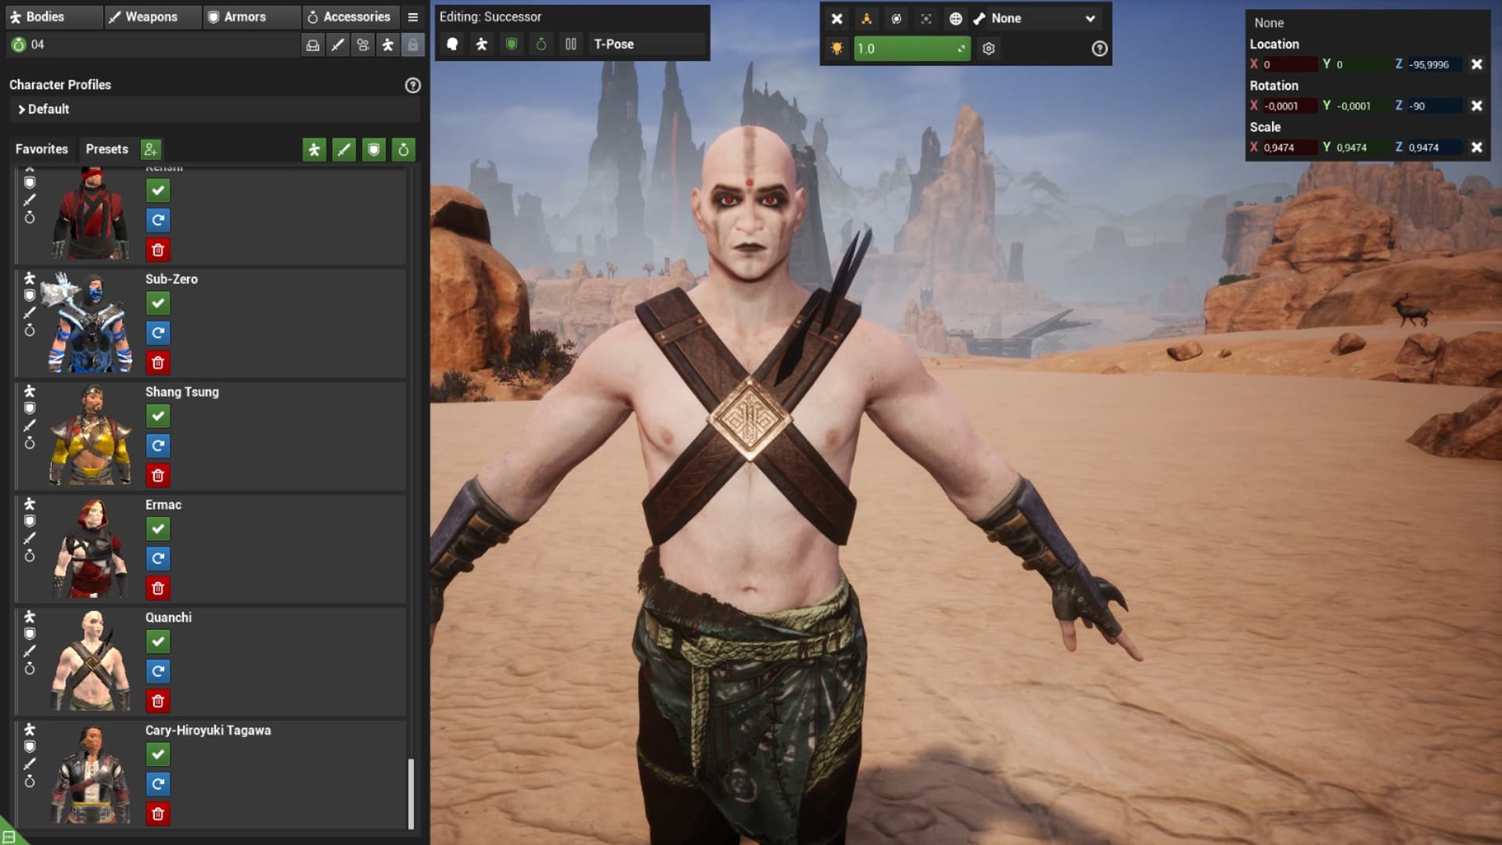Click the add preset person icon
Viewport: 1502px width, 845px height.
(x=150, y=149)
